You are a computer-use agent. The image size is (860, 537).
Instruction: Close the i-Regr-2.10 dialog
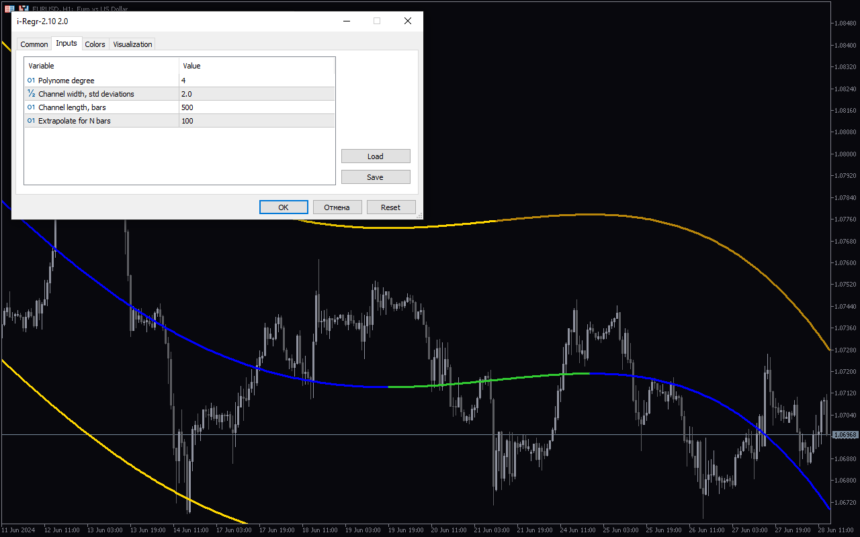(x=408, y=21)
